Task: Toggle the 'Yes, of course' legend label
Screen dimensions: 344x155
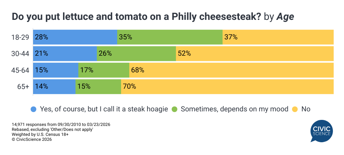Action: click(104, 109)
